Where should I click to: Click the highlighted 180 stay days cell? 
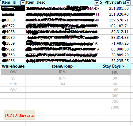click(115, 72)
